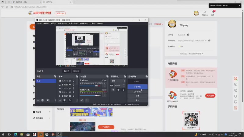
Task: Toggle lock on 显示器采集 source
Action: pos(74,85)
